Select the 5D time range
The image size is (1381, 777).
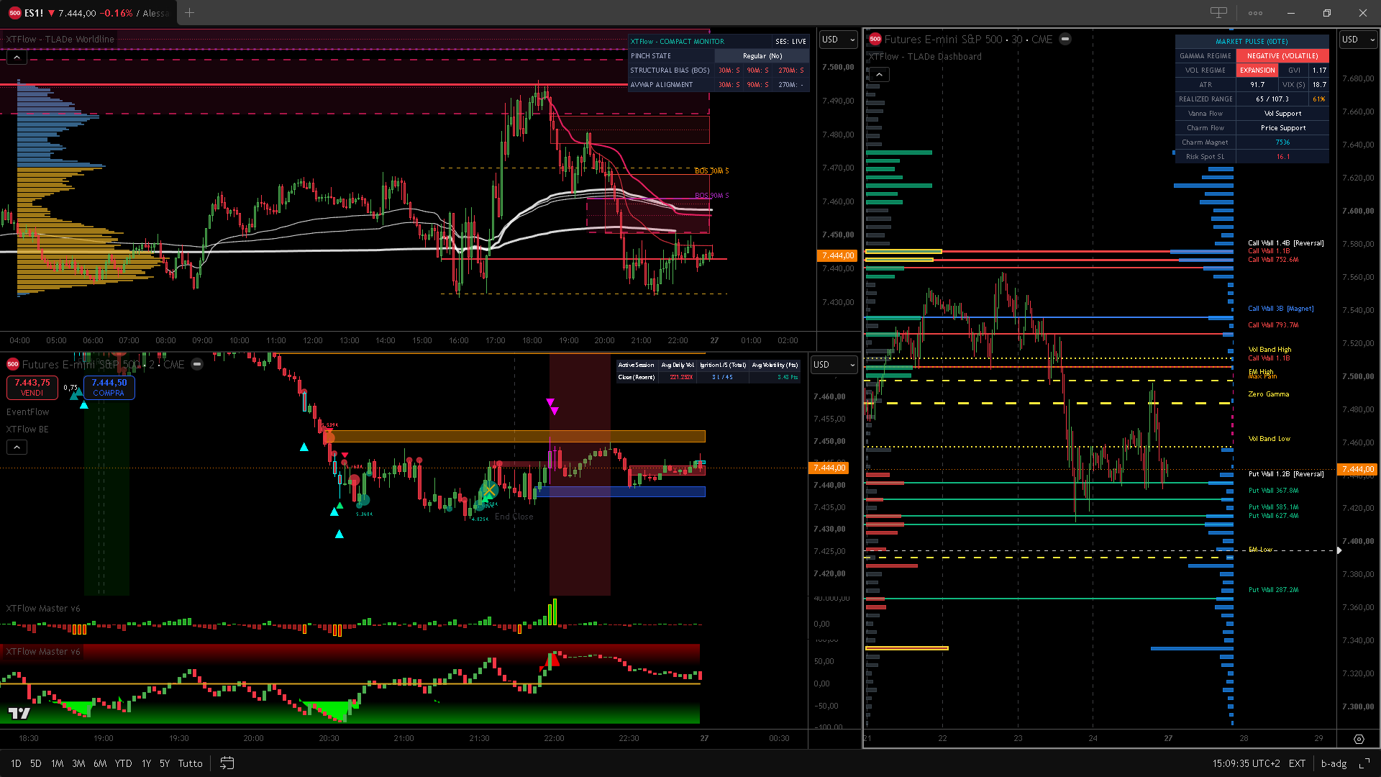(x=36, y=763)
